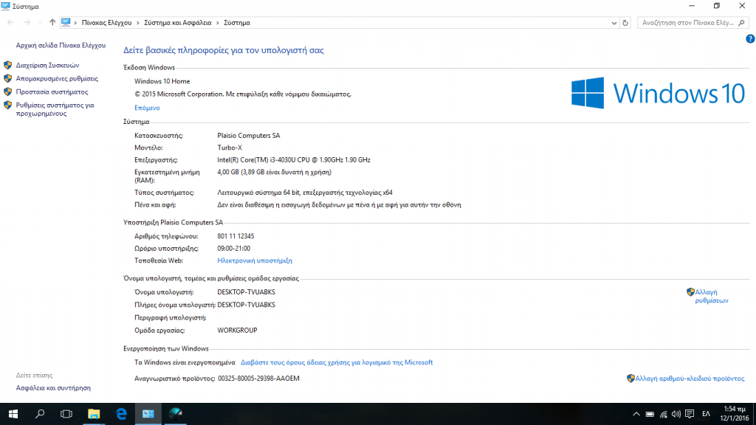This screenshot has width=756, height=425.
Task: Open Ασφάλεια και συντήρηση link
Action: pyautogui.click(x=53, y=388)
